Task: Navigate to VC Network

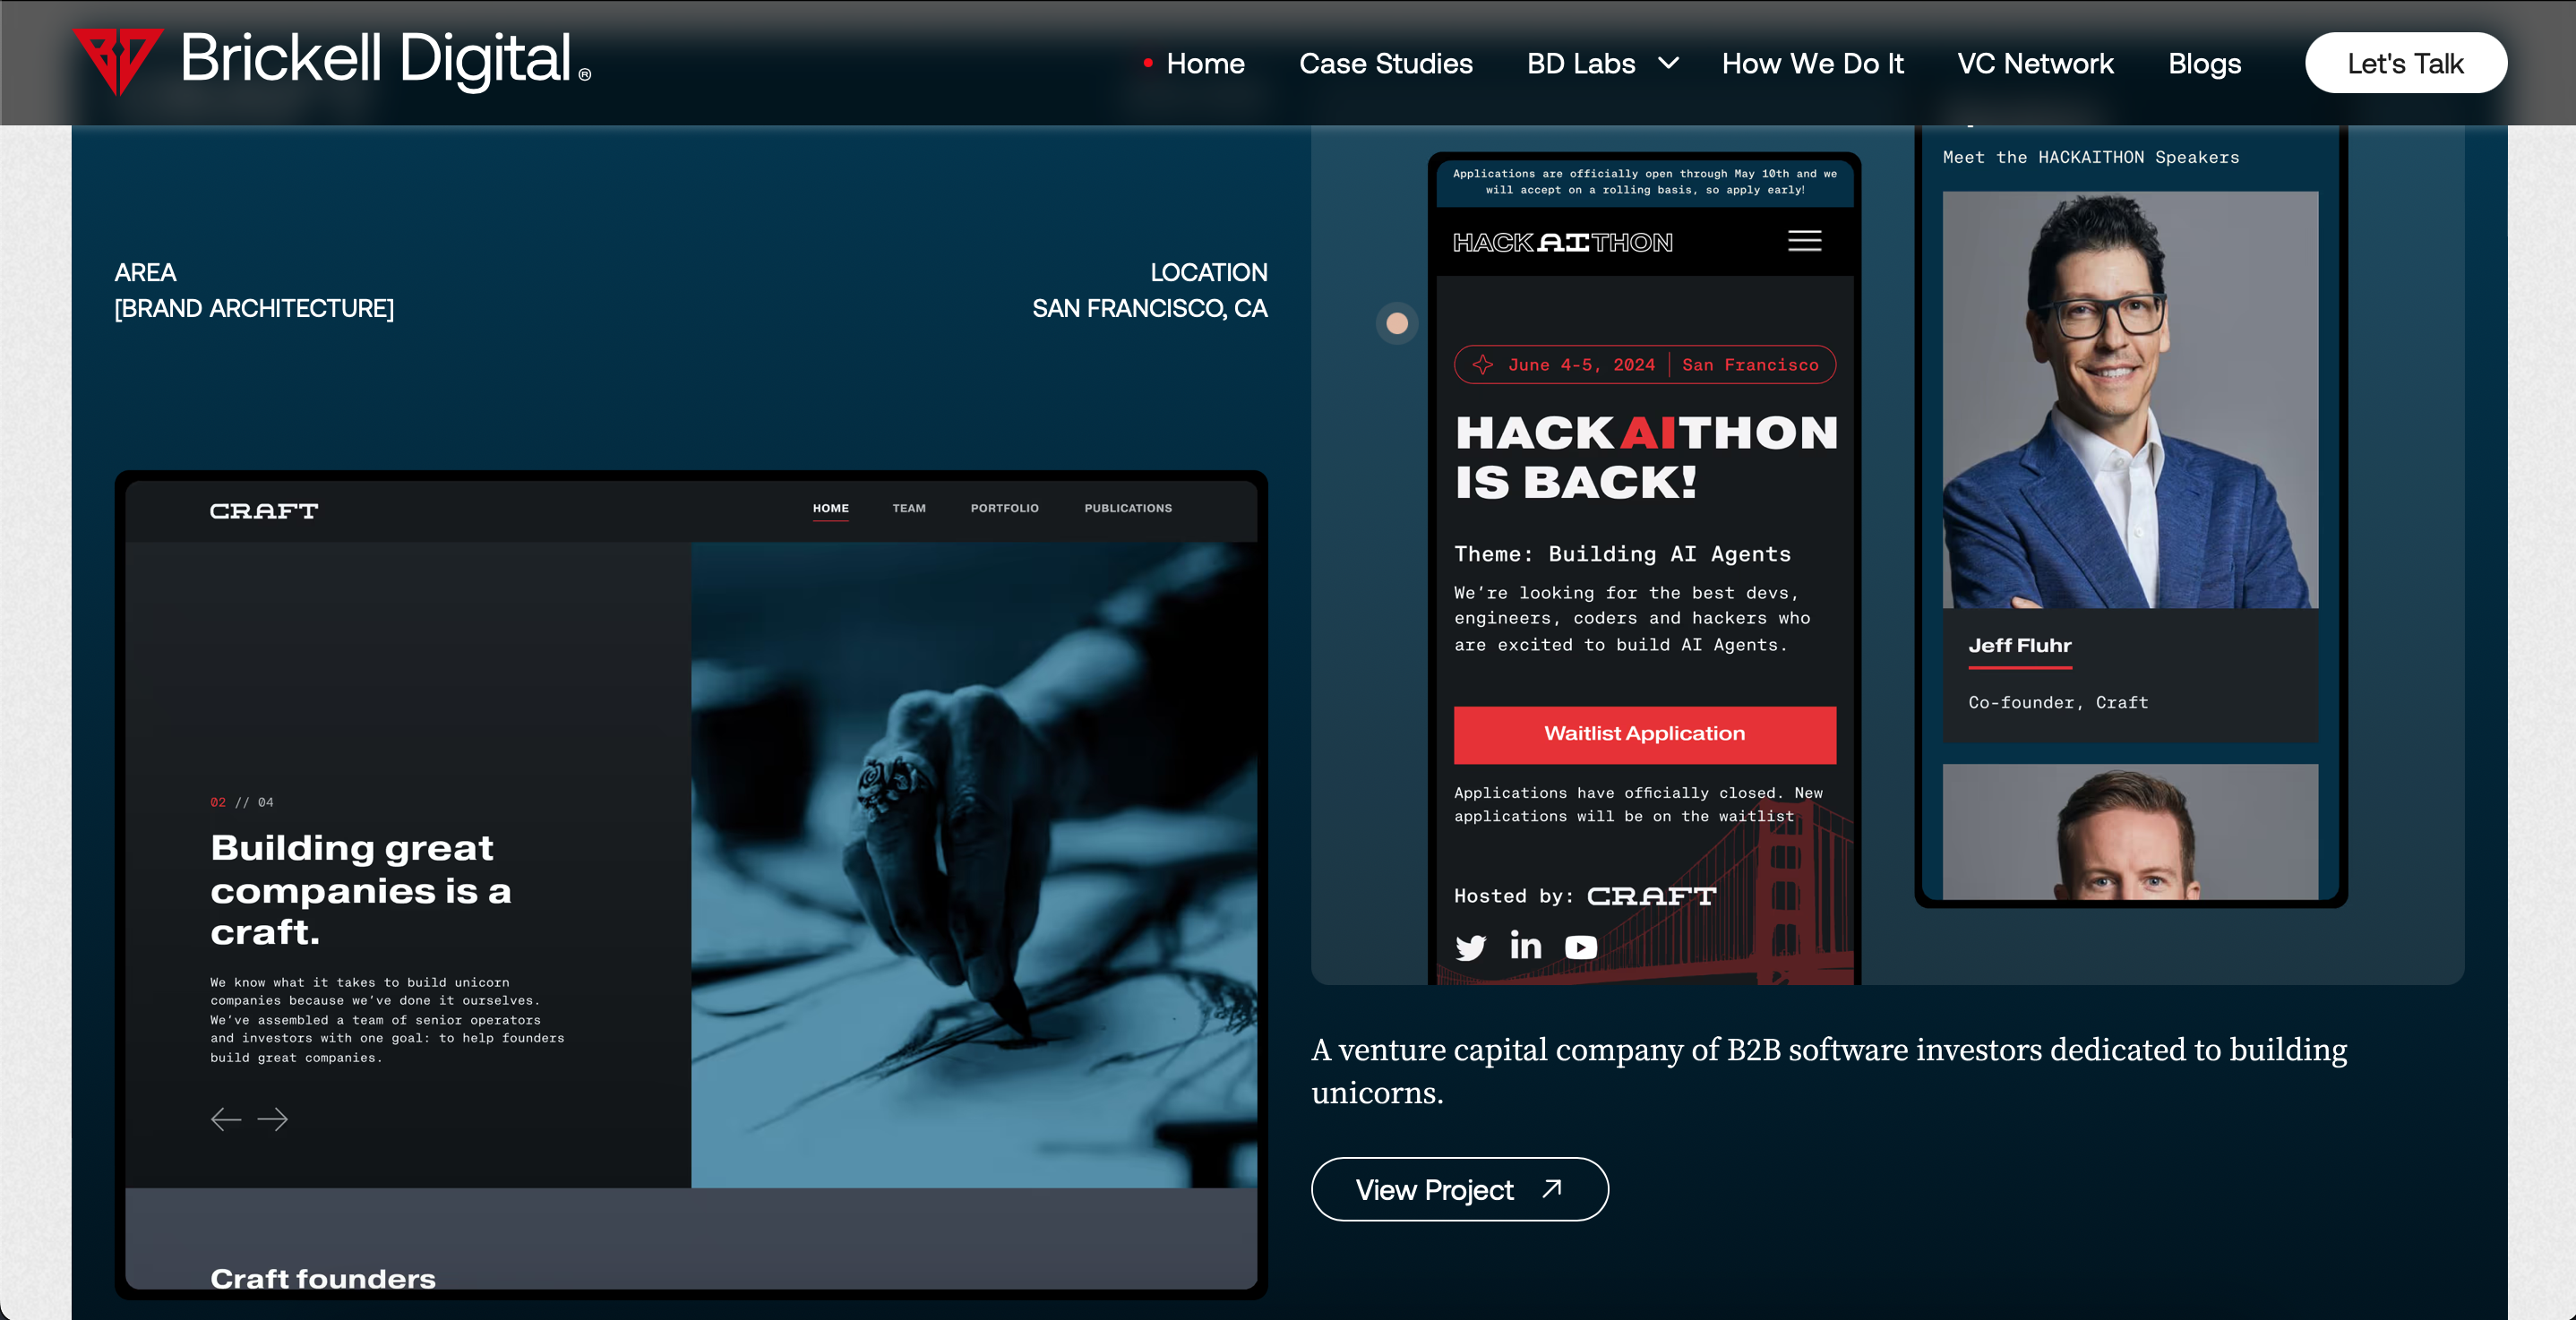Action: click(2035, 63)
